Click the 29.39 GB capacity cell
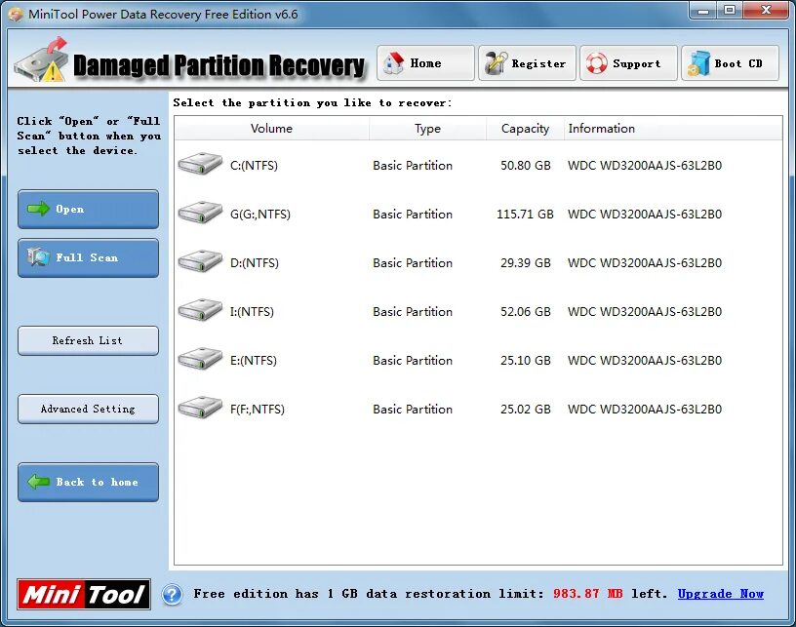The width and height of the screenshot is (796, 627). [x=526, y=262]
